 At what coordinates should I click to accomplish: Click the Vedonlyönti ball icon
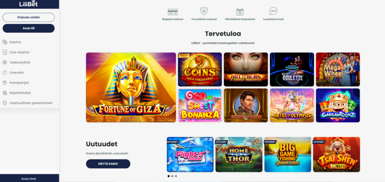5,62
